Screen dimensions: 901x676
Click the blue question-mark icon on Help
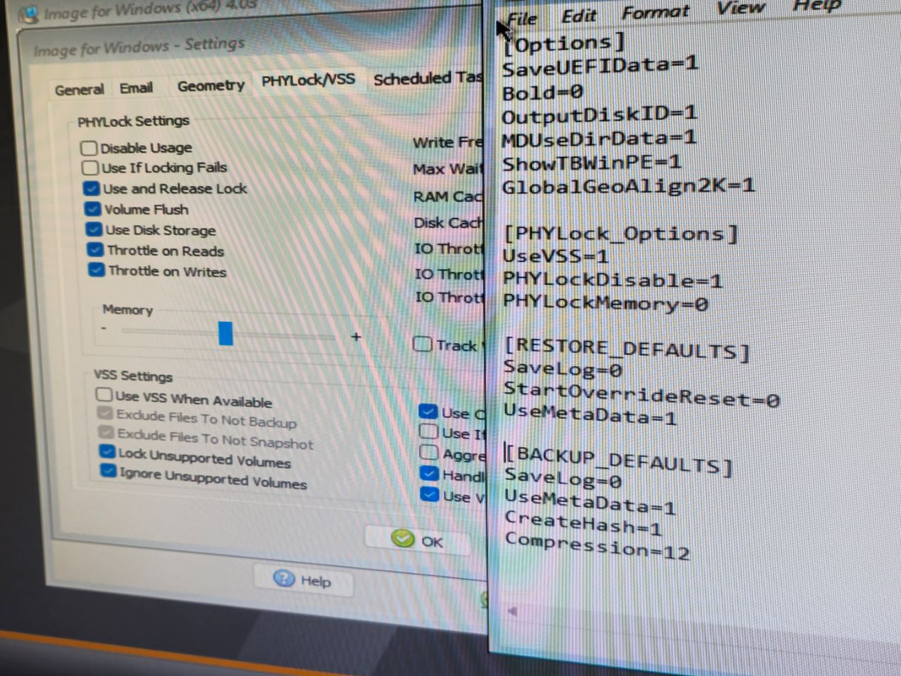point(284,577)
